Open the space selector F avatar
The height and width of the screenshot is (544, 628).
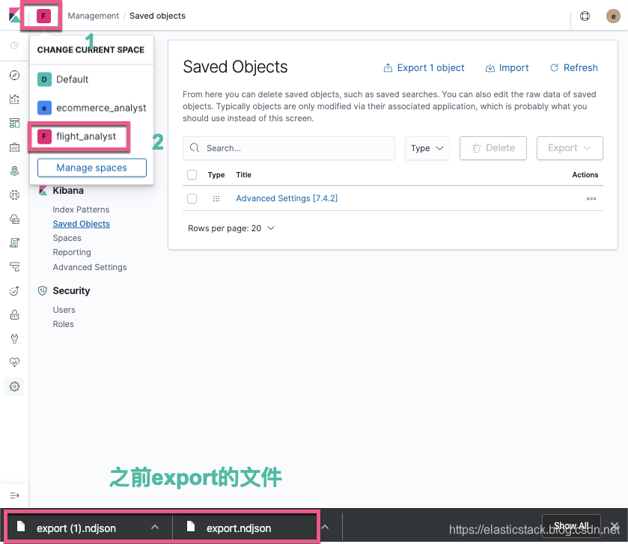tap(43, 16)
